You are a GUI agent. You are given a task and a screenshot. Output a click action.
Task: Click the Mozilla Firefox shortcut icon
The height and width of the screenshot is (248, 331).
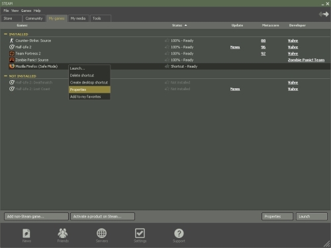(12, 66)
